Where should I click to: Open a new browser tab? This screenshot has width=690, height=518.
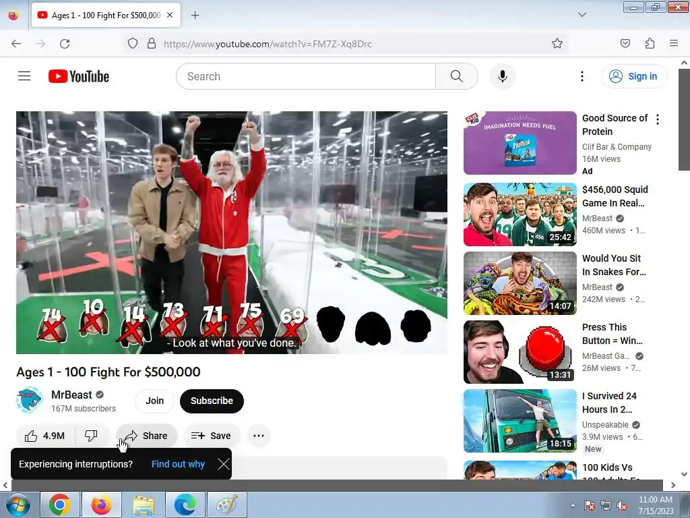195,16
